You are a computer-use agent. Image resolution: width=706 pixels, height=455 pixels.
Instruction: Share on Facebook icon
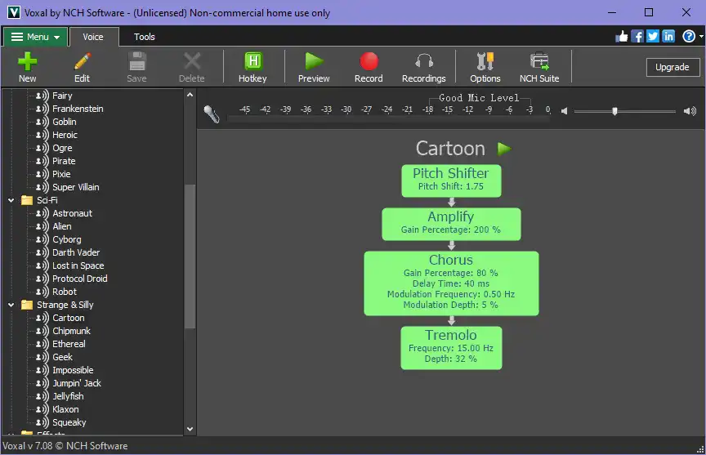[x=637, y=37]
